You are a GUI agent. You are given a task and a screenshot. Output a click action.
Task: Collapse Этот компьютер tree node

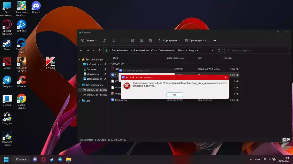80,85
